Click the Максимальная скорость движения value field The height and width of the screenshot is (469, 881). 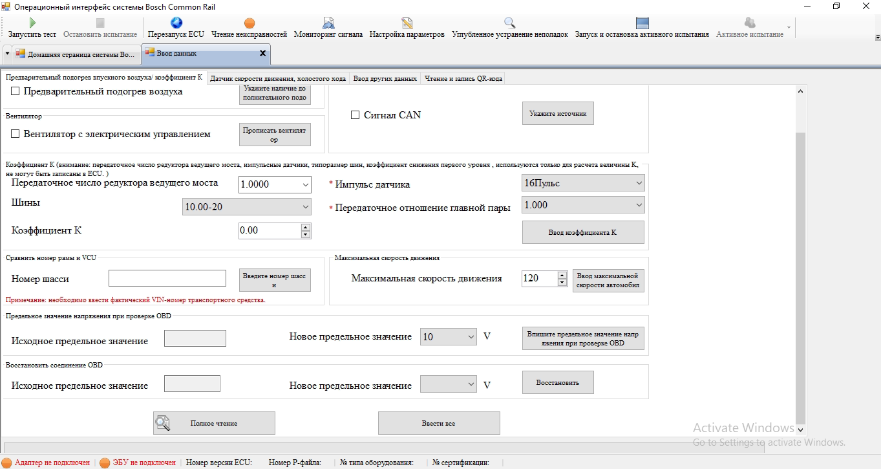pyautogui.click(x=539, y=278)
